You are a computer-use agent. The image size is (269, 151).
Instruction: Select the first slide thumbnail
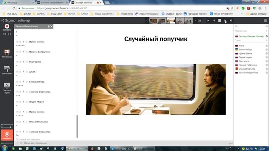[x=153, y=21]
